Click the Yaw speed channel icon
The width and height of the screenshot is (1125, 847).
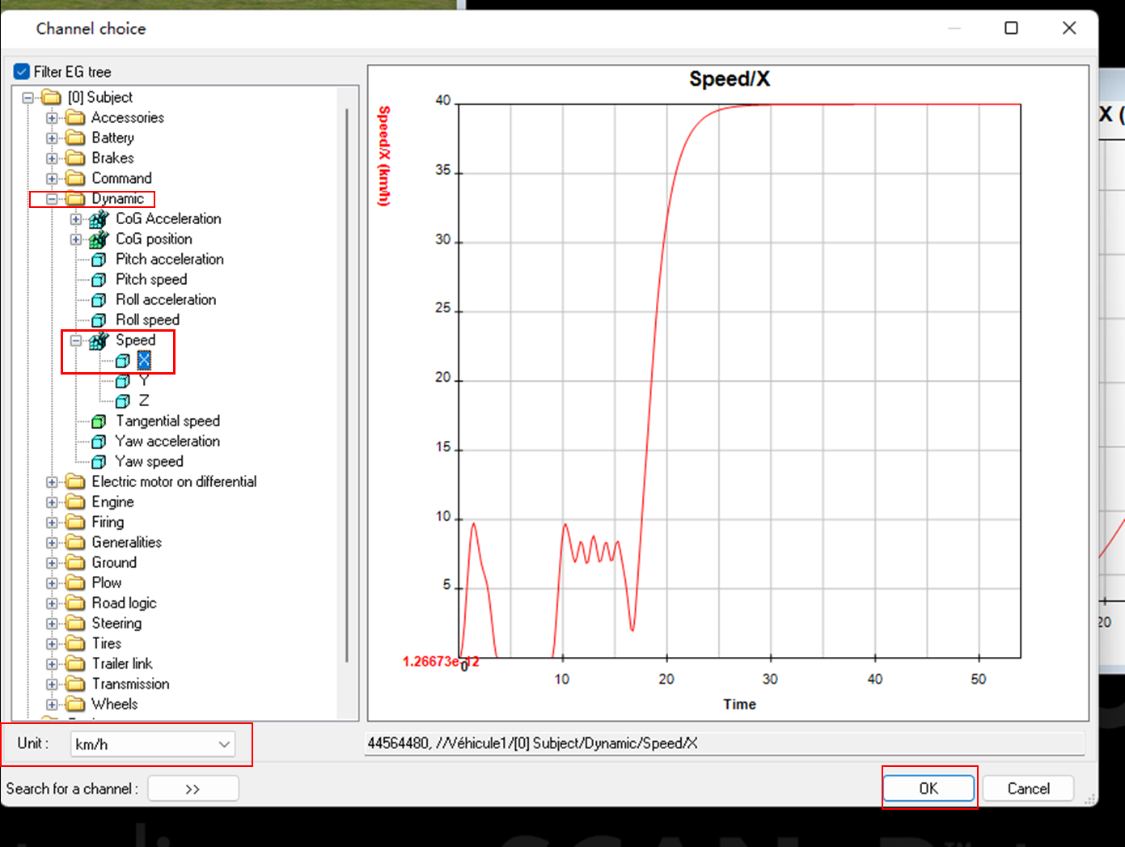pos(99,461)
